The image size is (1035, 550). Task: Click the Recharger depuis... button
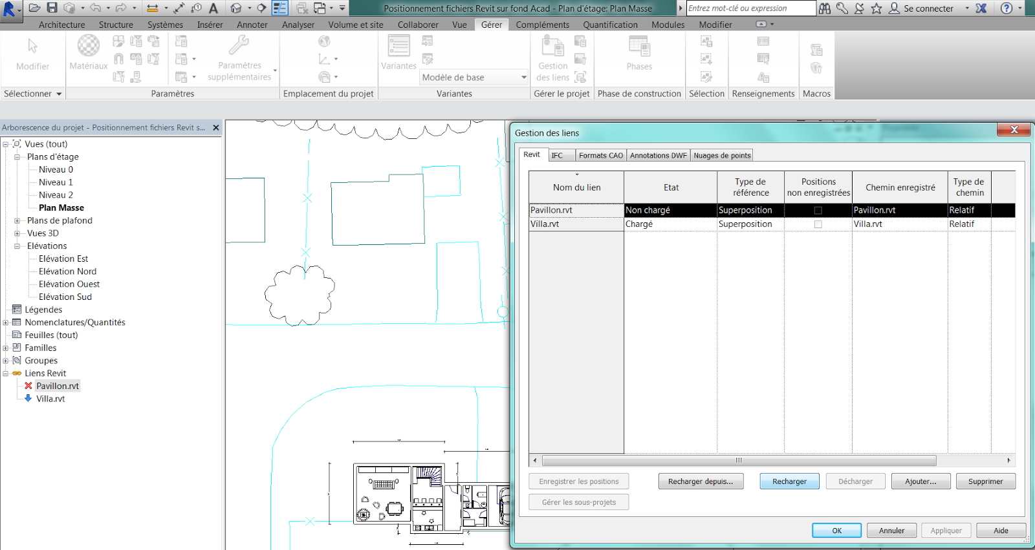click(701, 481)
